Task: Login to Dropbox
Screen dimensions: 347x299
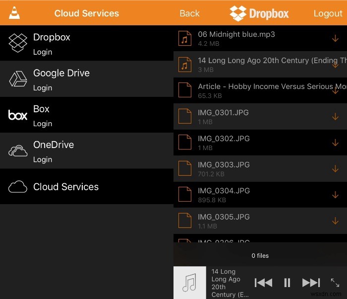Action: (x=43, y=52)
